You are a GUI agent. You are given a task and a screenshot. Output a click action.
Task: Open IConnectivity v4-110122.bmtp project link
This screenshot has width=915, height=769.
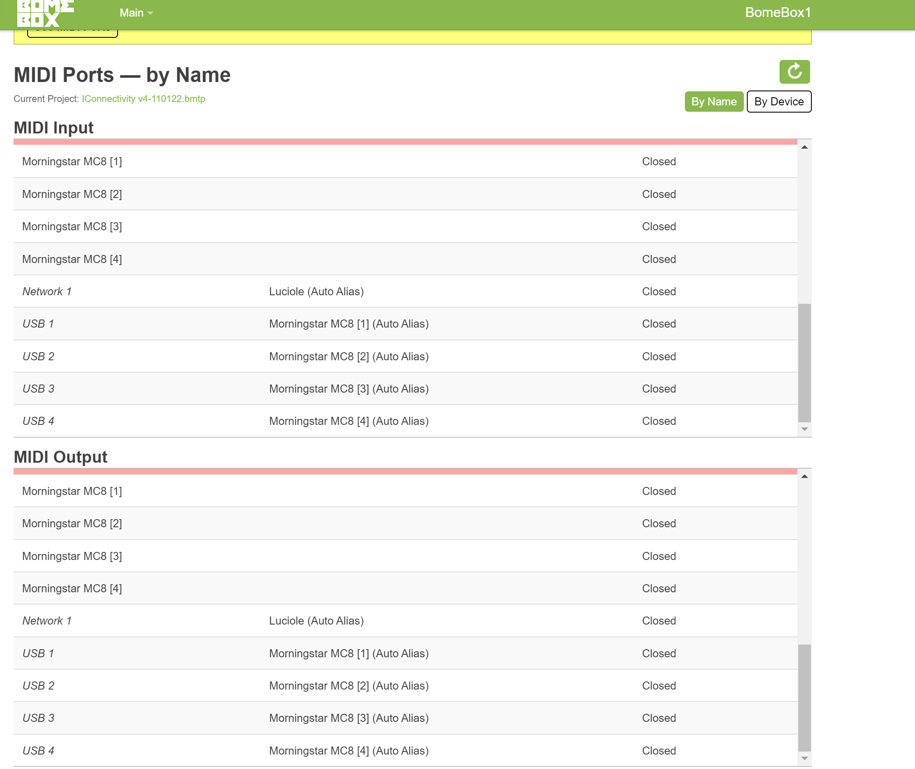144,99
